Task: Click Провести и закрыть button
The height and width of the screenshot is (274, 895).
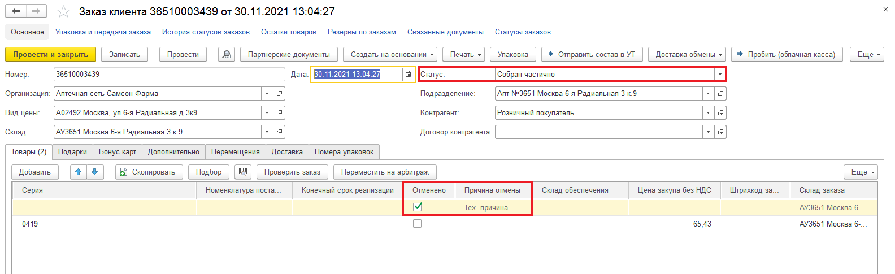Action: pos(51,54)
